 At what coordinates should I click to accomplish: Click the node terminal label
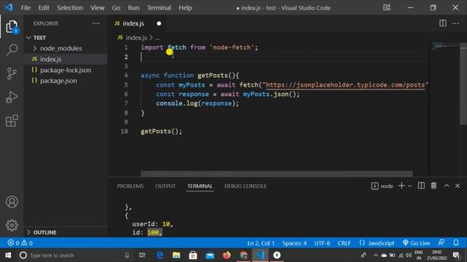tap(382, 186)
